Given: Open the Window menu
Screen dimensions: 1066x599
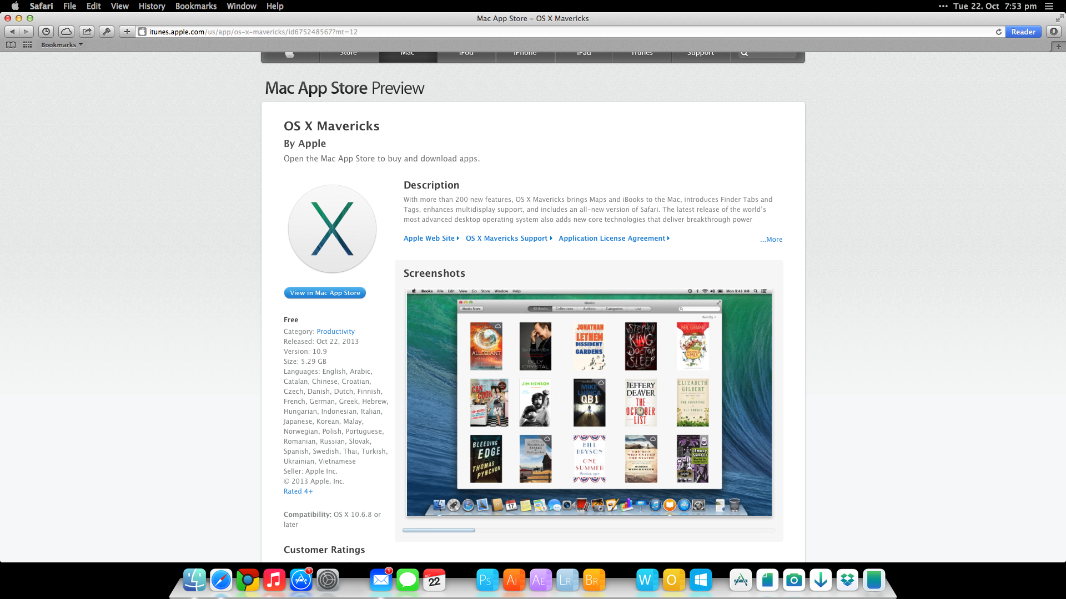Looking at the screenshot, I should (242, 6).
